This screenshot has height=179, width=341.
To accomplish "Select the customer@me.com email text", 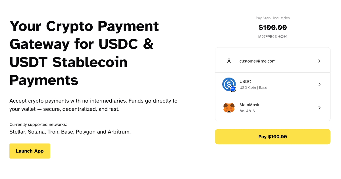I will [257, 61].
